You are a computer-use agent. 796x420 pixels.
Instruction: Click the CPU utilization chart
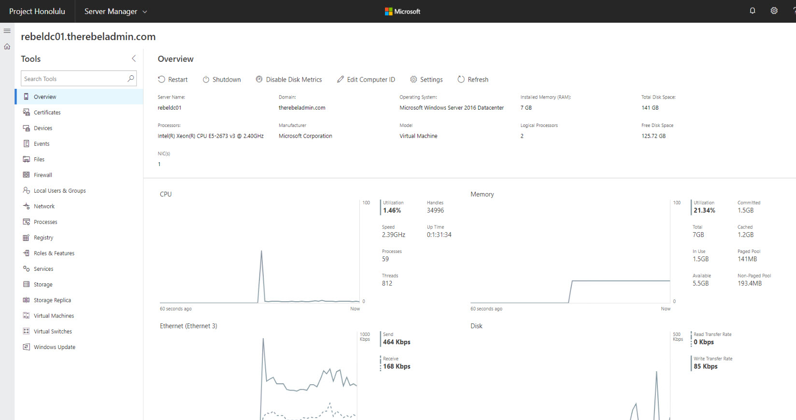coord(259,252)
